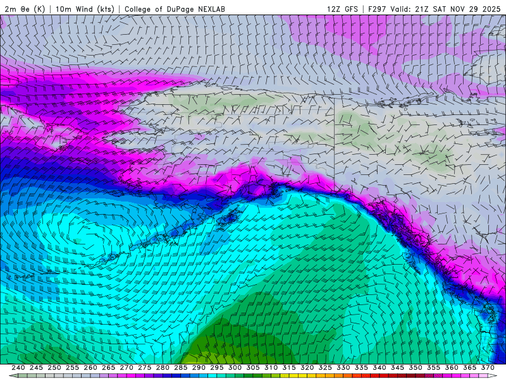Viewport: 506px width, 379px height.
Task: Click the 290 value on the color scale
Action: coord(199,368)
